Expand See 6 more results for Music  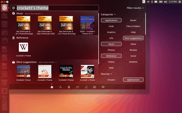tap(34, 14)
